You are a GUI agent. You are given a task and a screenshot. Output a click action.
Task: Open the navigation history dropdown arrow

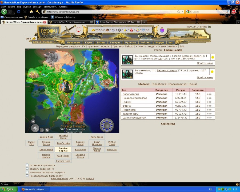[14, 12]
